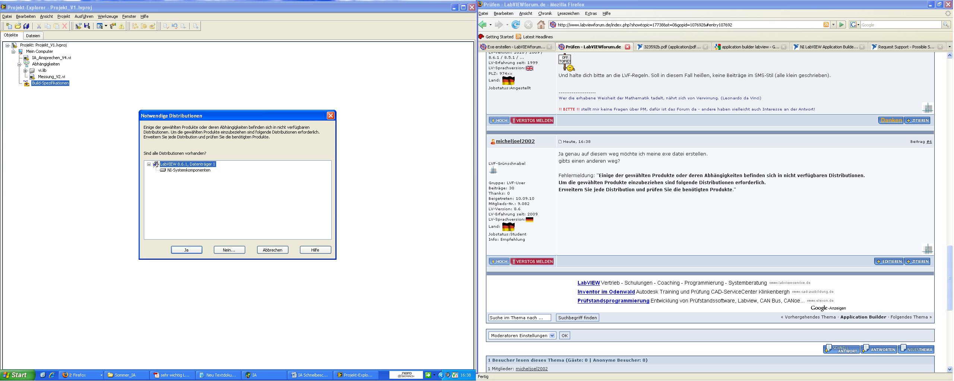Open the Datei menu in Projekt-Explorer
Viewport: 954px width, 381px height.
7,16
